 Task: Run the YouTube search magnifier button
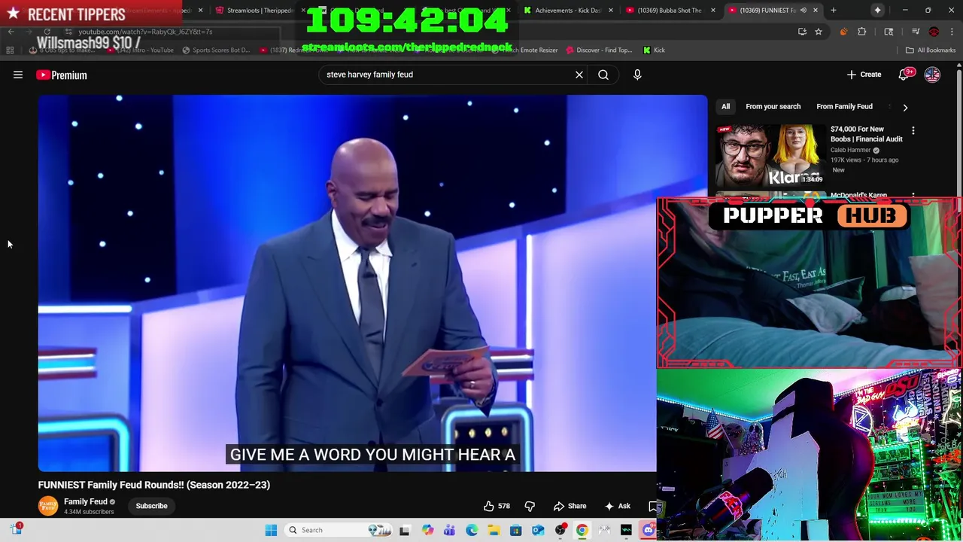(x=603, y=75)
